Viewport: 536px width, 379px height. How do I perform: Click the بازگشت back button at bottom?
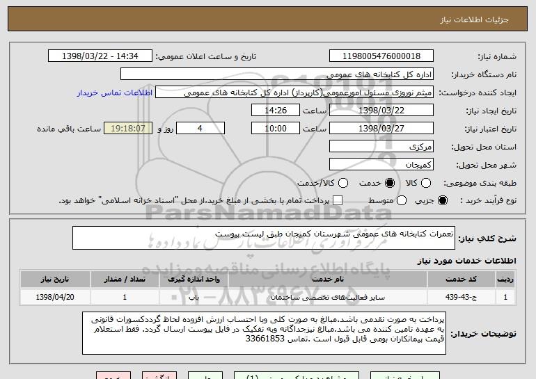pos(159,376)
